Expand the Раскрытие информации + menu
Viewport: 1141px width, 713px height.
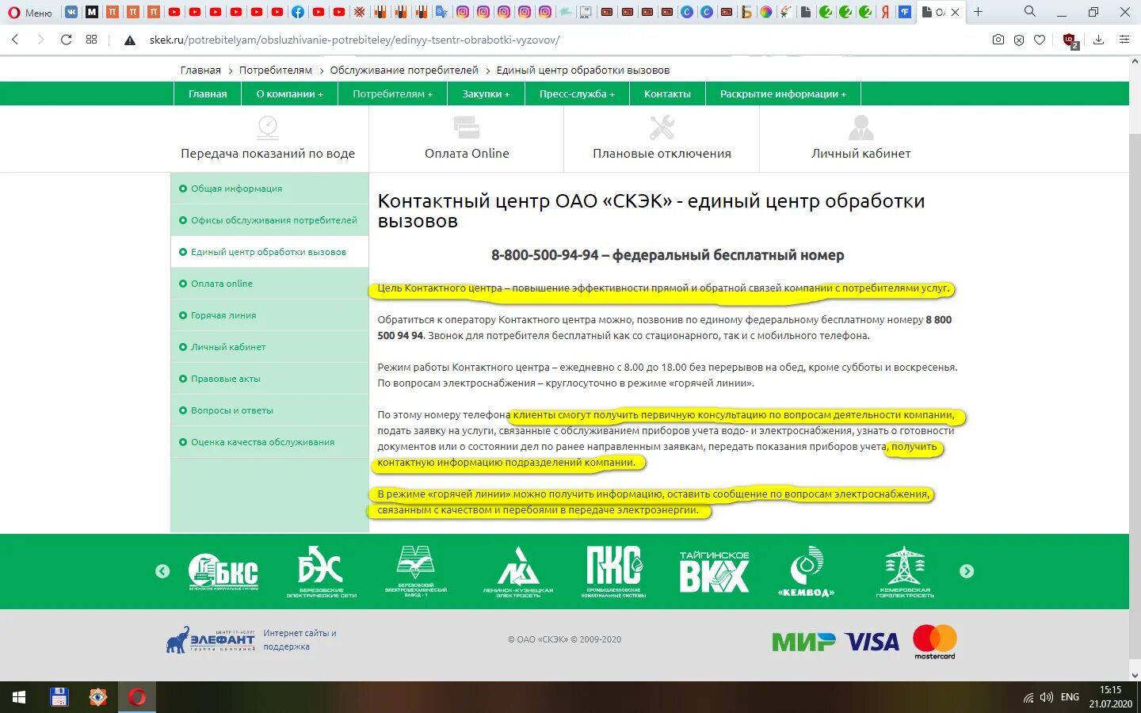[783, 93]
